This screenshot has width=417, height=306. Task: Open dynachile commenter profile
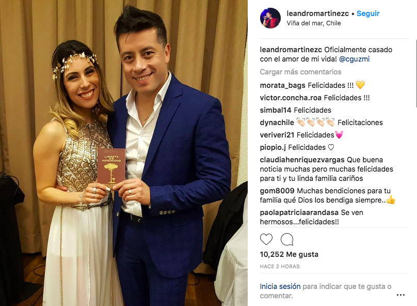(277, 123)
